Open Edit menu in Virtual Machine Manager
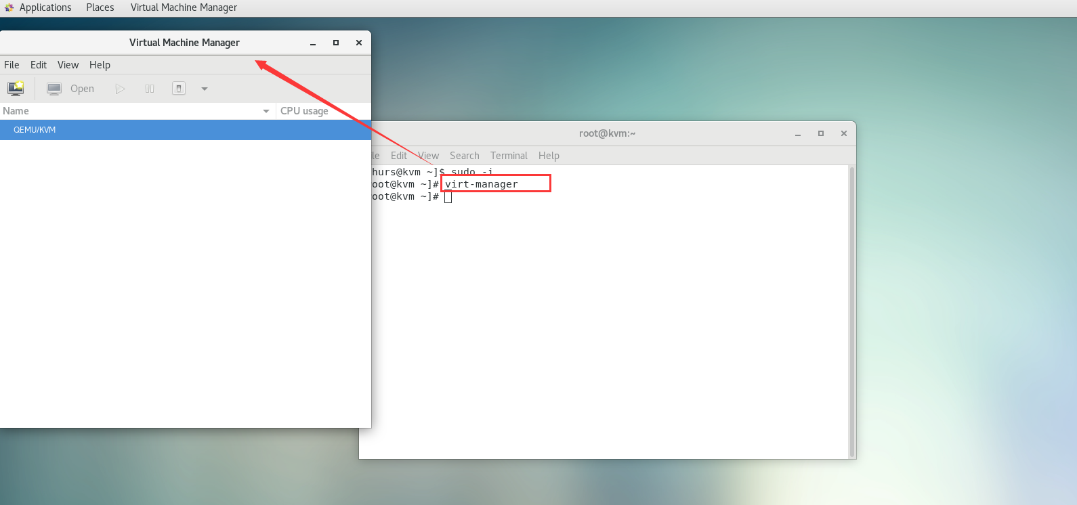The image size is (1077, 505). tap(39, 65)
